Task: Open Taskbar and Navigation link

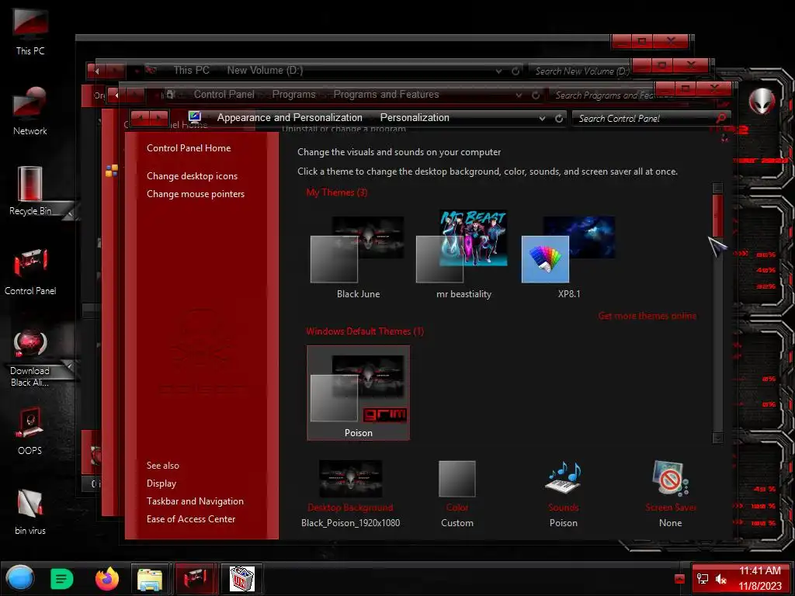Action: coord(195,501)
